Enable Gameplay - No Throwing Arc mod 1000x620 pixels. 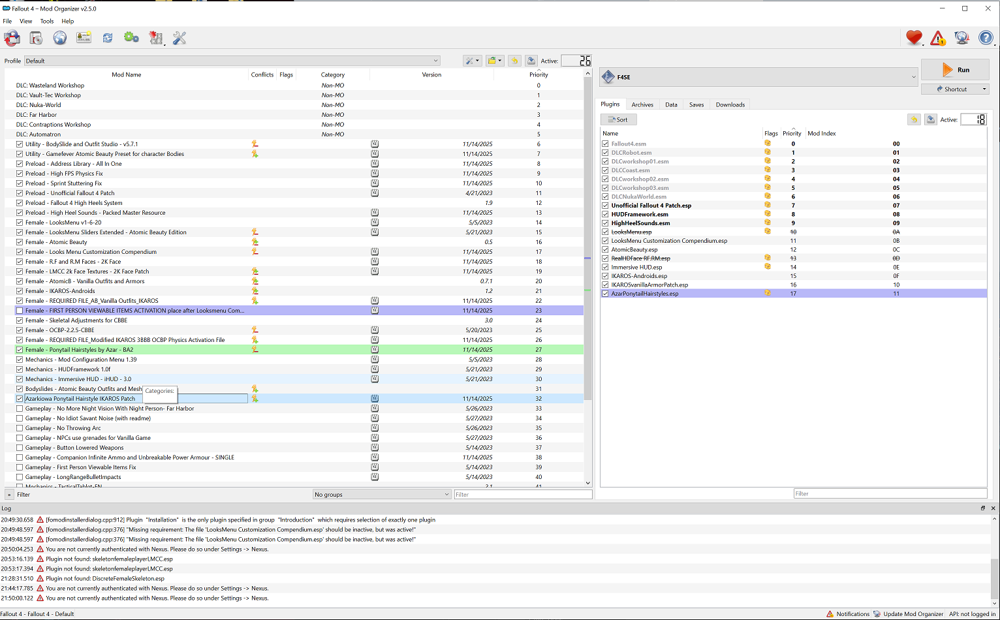(x=20, y=428)
